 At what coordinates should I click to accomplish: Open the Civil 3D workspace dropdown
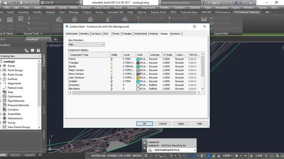(x=60, y=3)
